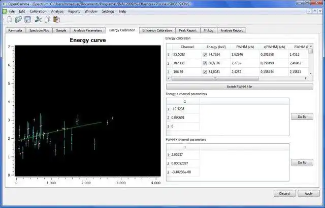Click the OpenGamma title bar icon
Viewport: 325px width, 208px height.
coord(4,4)
